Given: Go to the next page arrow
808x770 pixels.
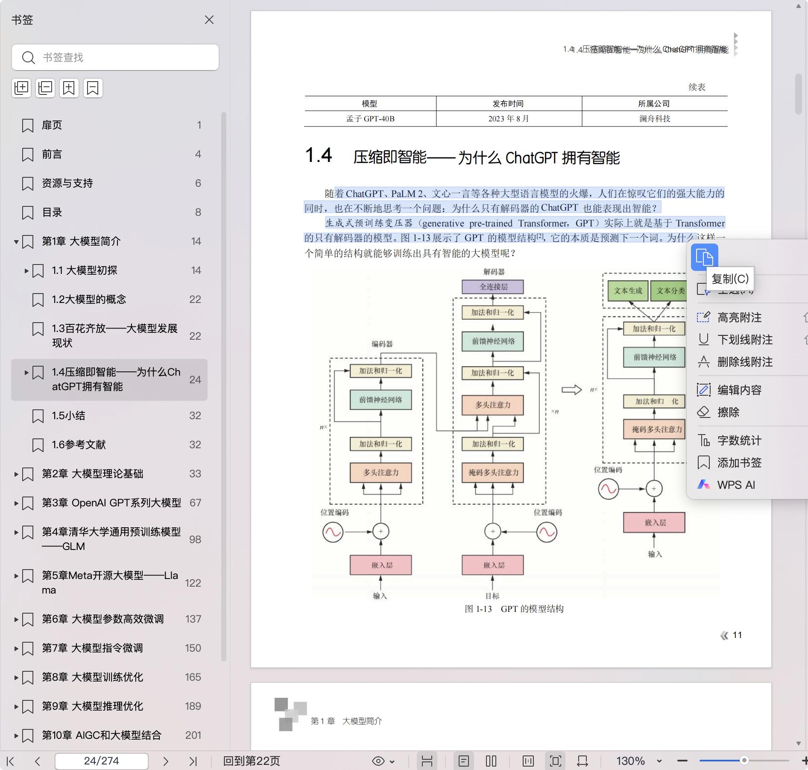Looking at the screenshot, I should (166, 761).
